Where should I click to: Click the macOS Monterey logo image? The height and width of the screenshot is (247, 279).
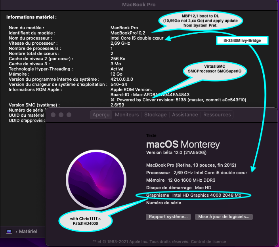96,180
